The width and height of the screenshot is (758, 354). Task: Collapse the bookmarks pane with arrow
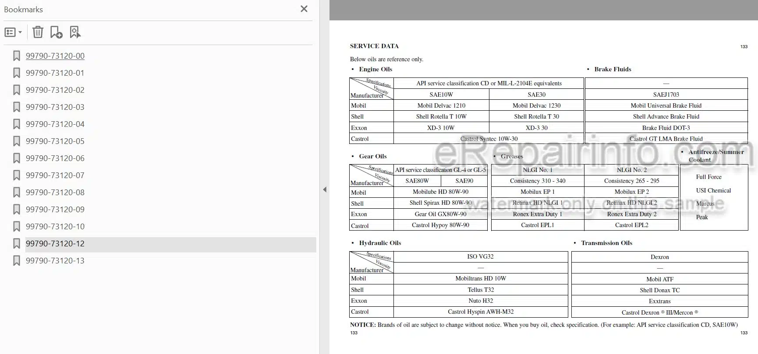325,189
